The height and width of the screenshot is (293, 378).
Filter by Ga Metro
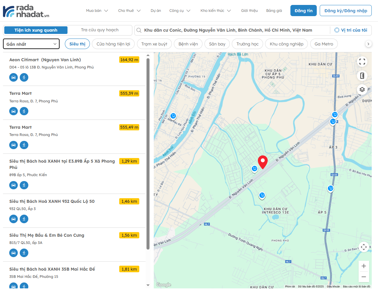click(324, 44)
